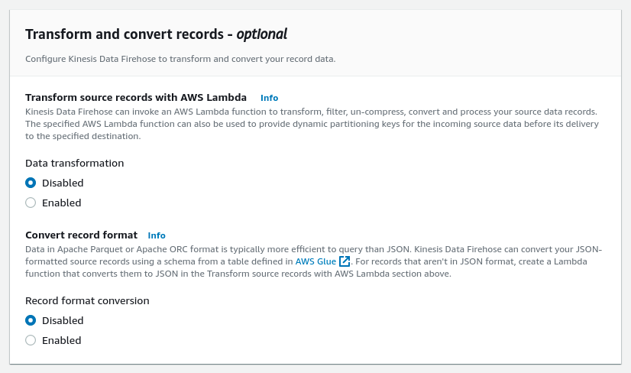Click the 'Configure Kinesis Data Firehose' subtitle text
This screenshot has height=373, width=631.
(180, 58)
